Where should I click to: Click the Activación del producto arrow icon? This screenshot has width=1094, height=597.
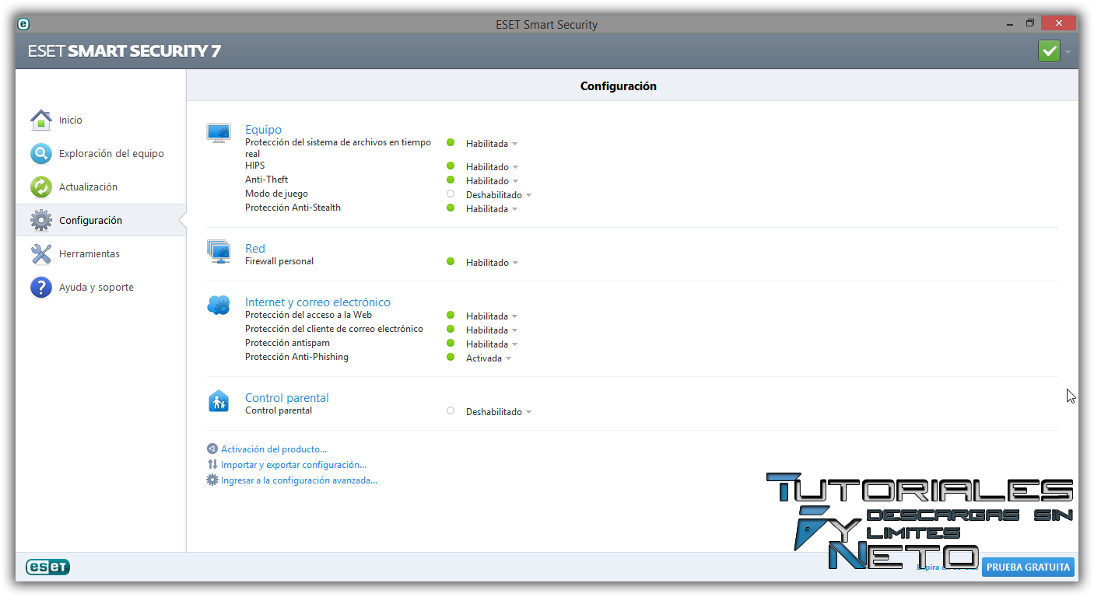212,449
